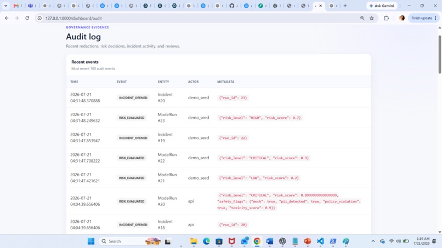Select INCIDENT_OPENED badge for Incident #18

133,224
